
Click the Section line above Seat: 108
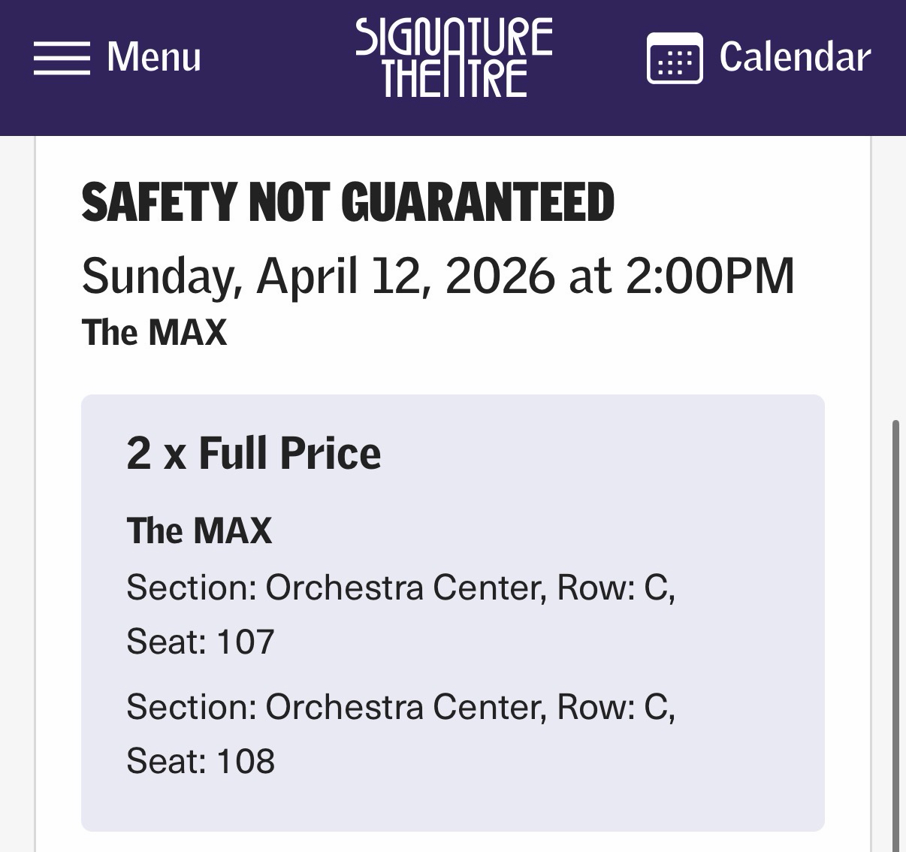pyautogui.click(x=400, y=707)
